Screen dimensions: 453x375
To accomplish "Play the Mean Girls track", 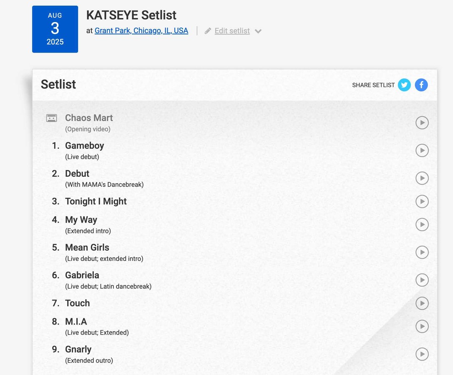I will (x=422, y=252).
